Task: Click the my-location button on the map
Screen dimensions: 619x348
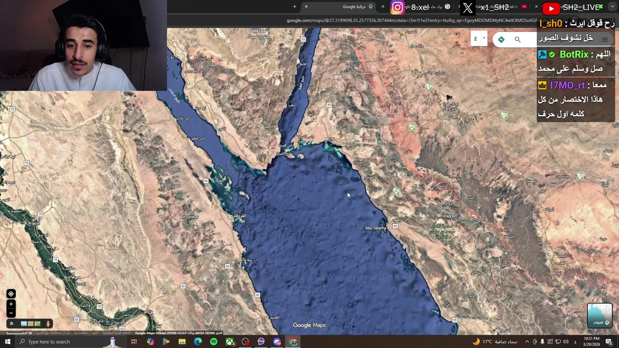Action: [x=11, y=294]
